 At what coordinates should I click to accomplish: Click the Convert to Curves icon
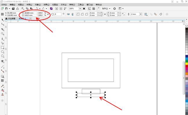[x=161, y=14]
